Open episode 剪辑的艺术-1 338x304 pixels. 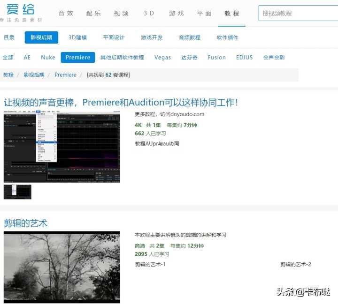coord(150,264)
